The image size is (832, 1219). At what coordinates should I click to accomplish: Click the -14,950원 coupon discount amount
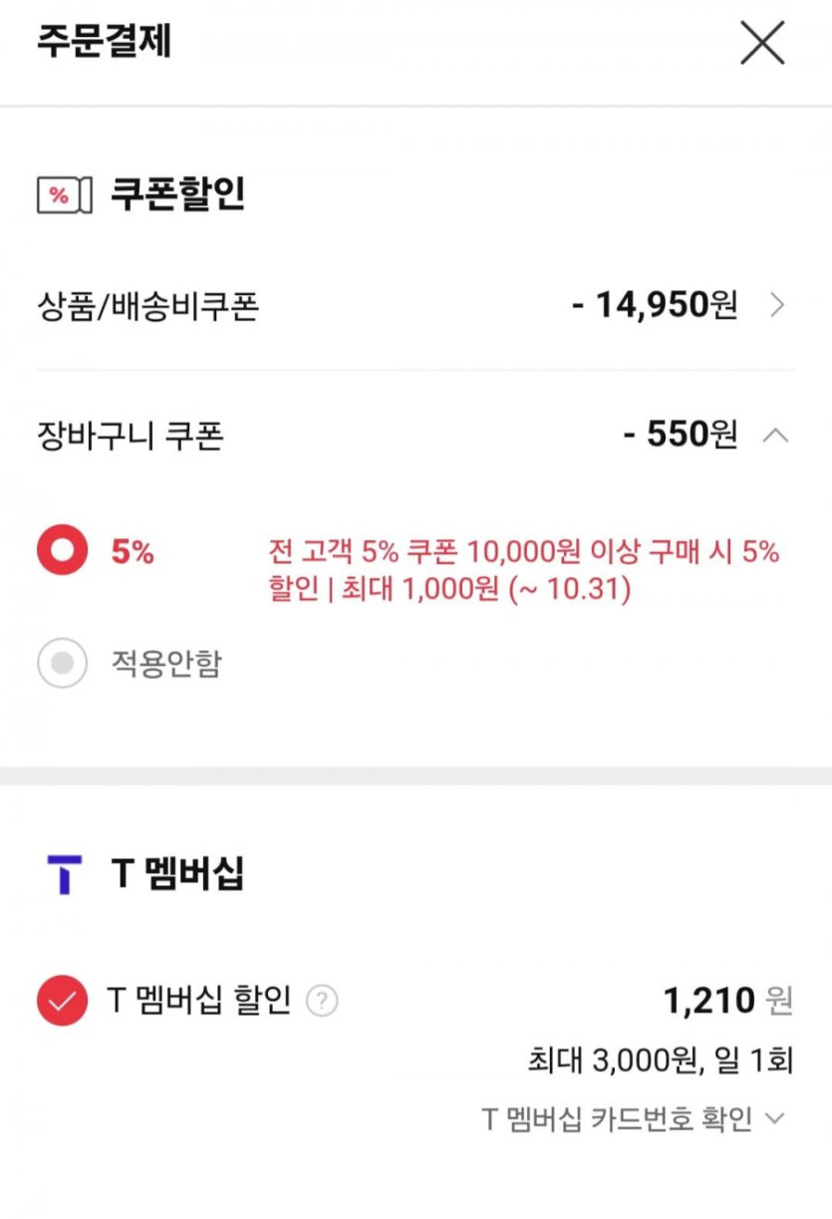pos(655,305)
